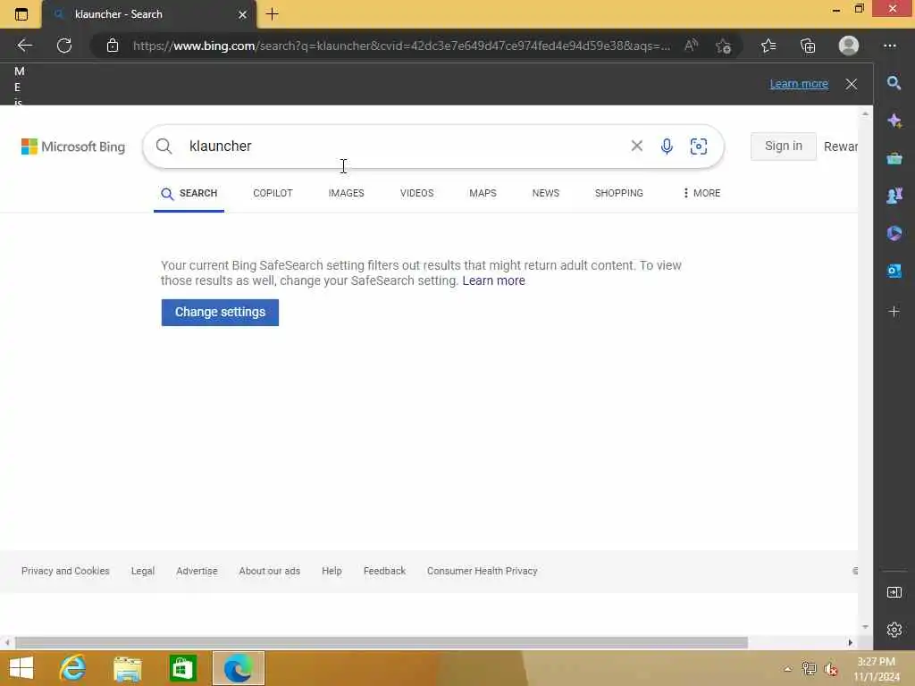Hide the sidebar panel toggle

point(894,592)
